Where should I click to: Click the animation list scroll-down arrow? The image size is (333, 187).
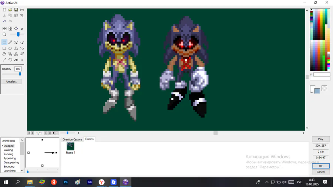point(22,170)
